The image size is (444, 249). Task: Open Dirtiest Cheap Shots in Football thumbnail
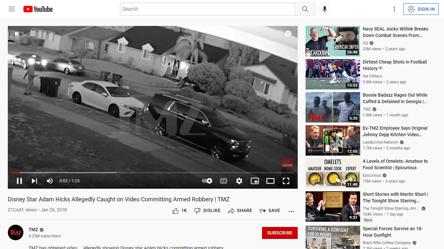point(333,74)
